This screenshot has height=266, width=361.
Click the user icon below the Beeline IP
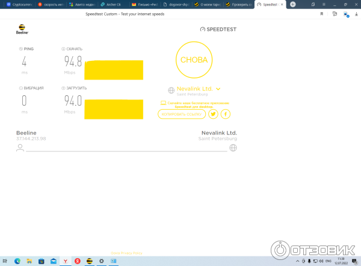click(x=20, y=147)
